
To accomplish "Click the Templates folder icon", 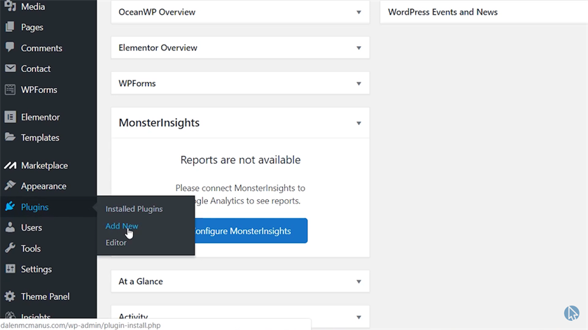I will click(x=10, y=138).
